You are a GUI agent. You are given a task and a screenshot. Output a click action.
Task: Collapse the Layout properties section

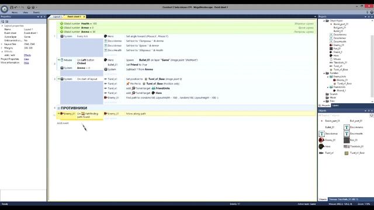[x=2, y=26]
